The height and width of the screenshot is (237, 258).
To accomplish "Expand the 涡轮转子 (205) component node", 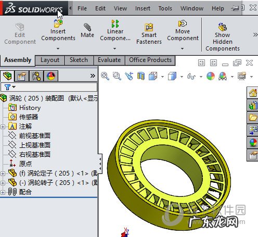I will tap(3, 183).
